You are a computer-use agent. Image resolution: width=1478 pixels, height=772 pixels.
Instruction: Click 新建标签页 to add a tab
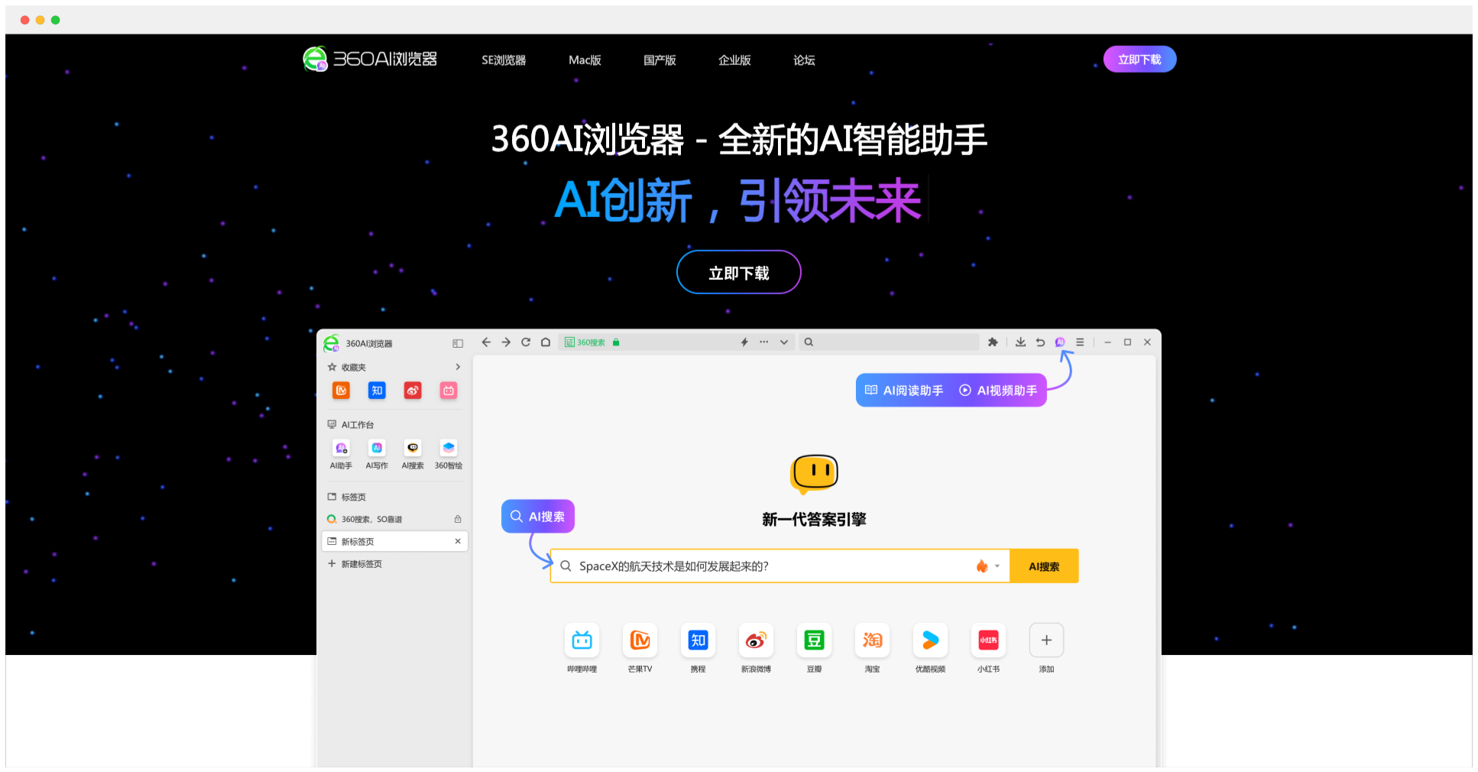click(355, 564)
